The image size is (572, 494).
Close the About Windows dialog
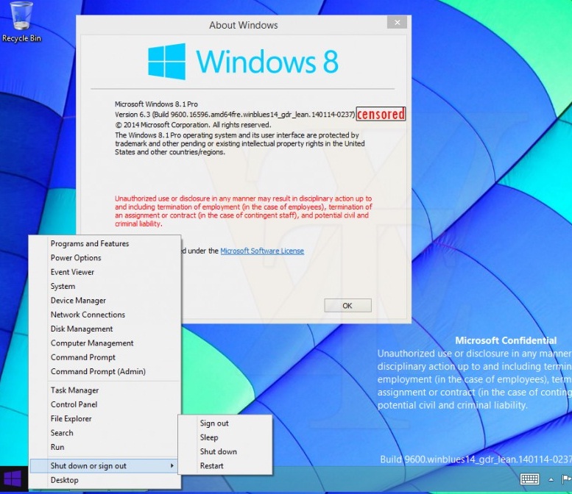tap(398, 23)
